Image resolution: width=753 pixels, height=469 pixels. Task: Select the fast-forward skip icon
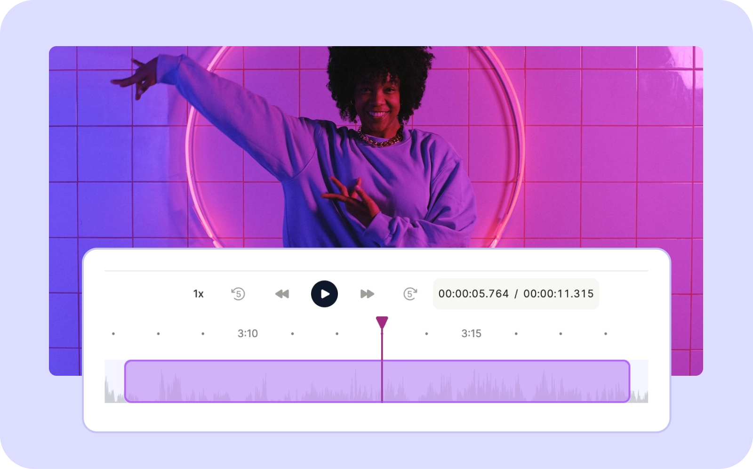(x=367, y=293)
